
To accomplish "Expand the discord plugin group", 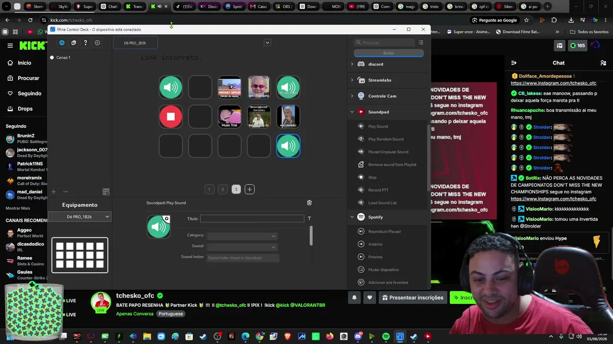I will point(352,64).
